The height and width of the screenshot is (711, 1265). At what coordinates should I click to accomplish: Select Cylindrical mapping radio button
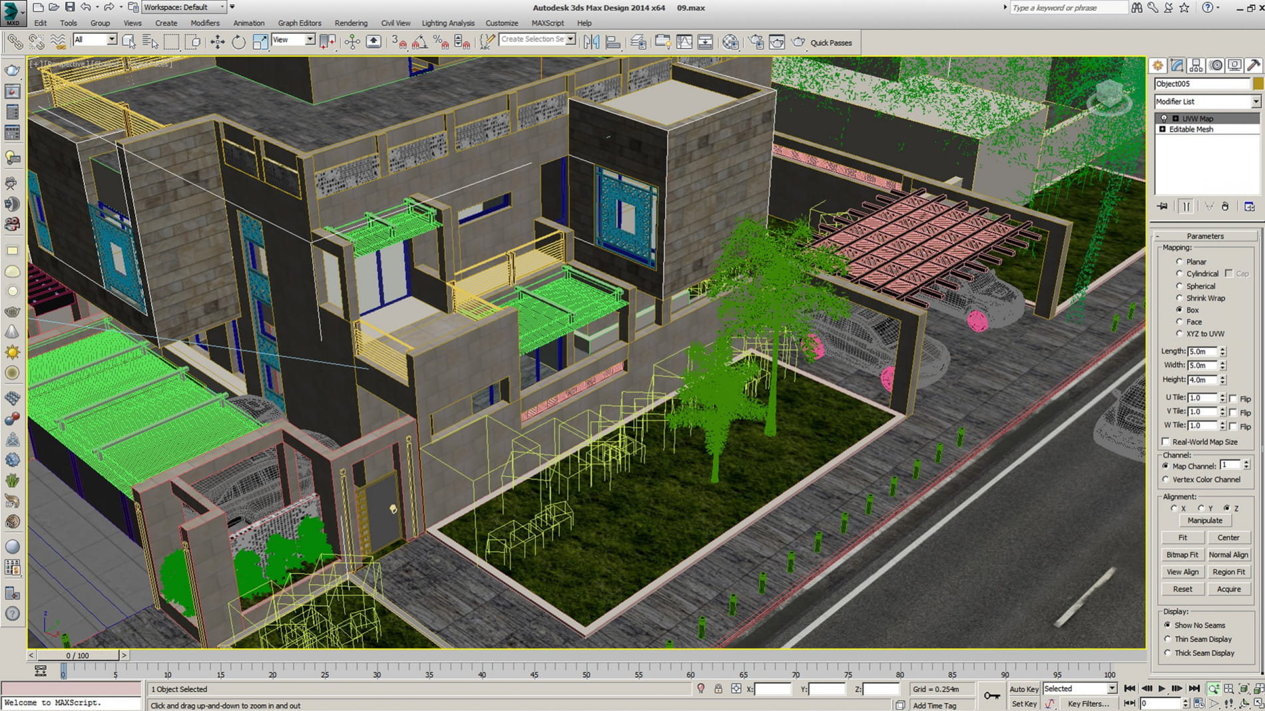(1179, 273)
